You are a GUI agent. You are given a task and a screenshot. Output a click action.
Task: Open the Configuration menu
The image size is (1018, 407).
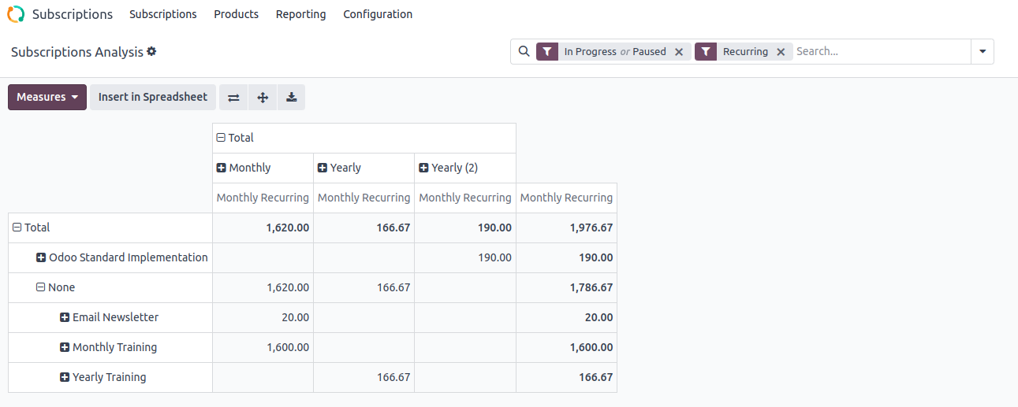tap(377, 14)
